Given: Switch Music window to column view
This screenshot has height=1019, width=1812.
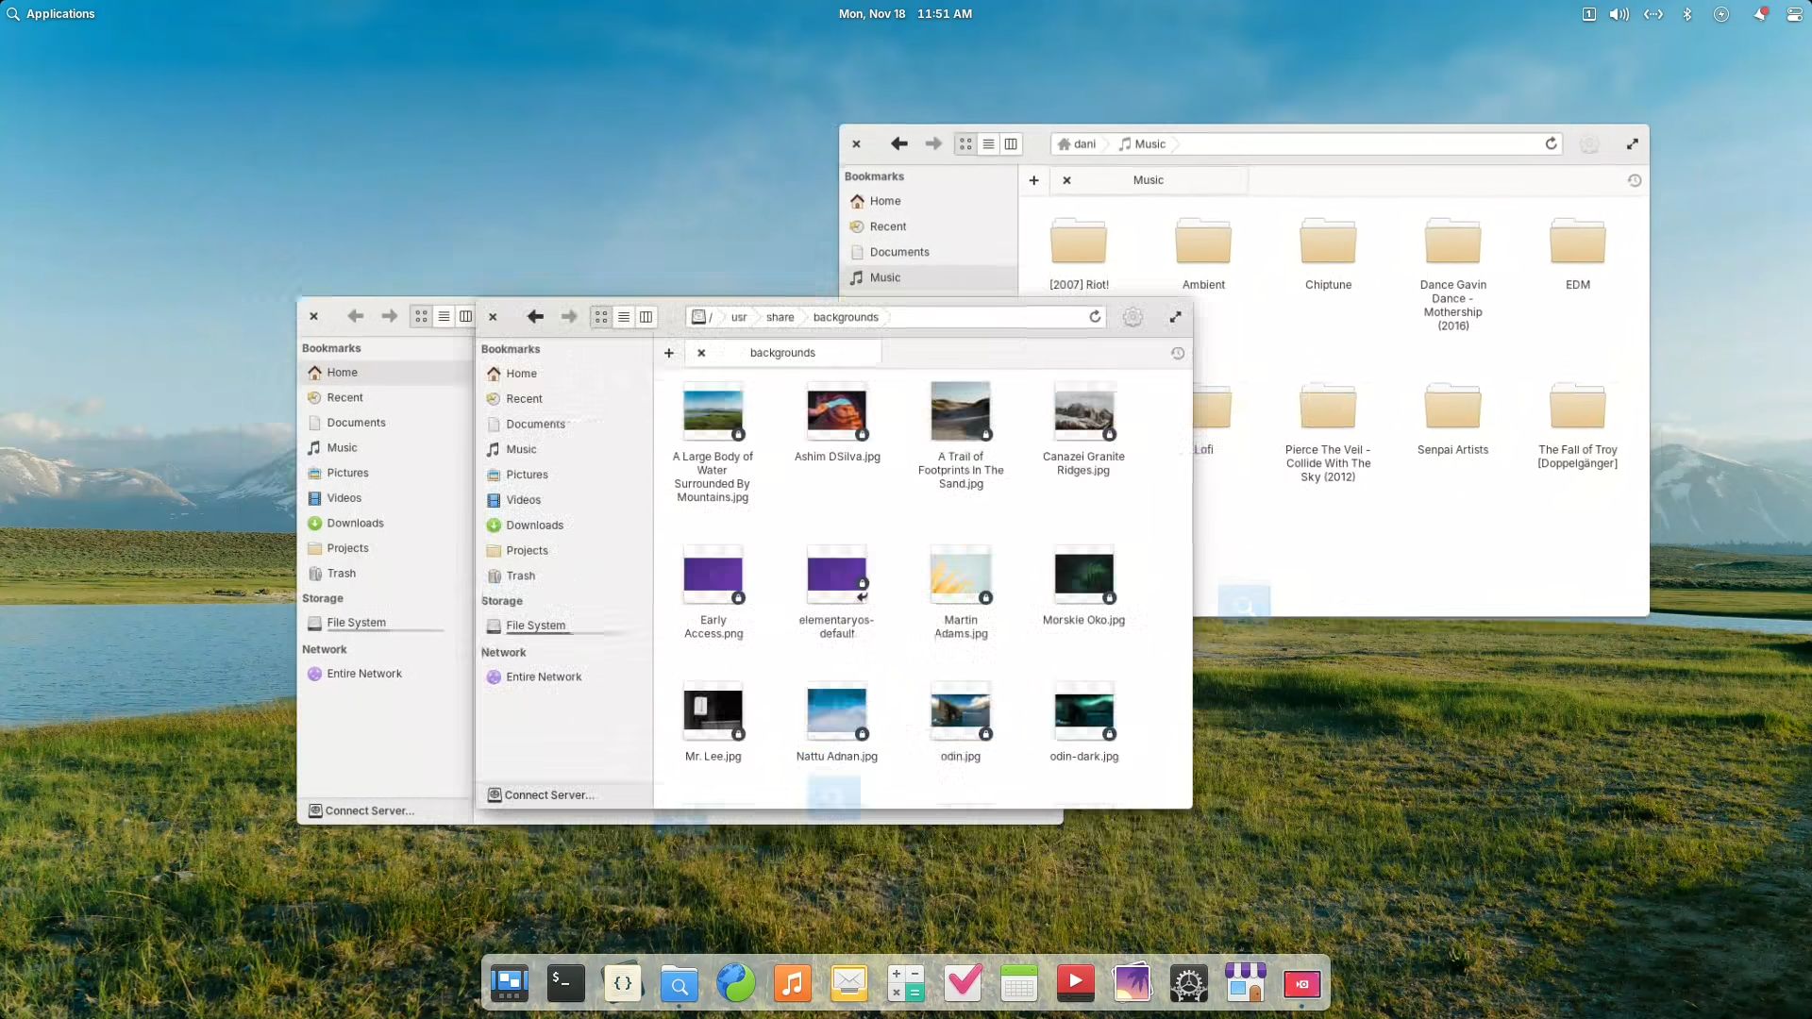Looking at the screenshot, I should (x=1011, y=143).
